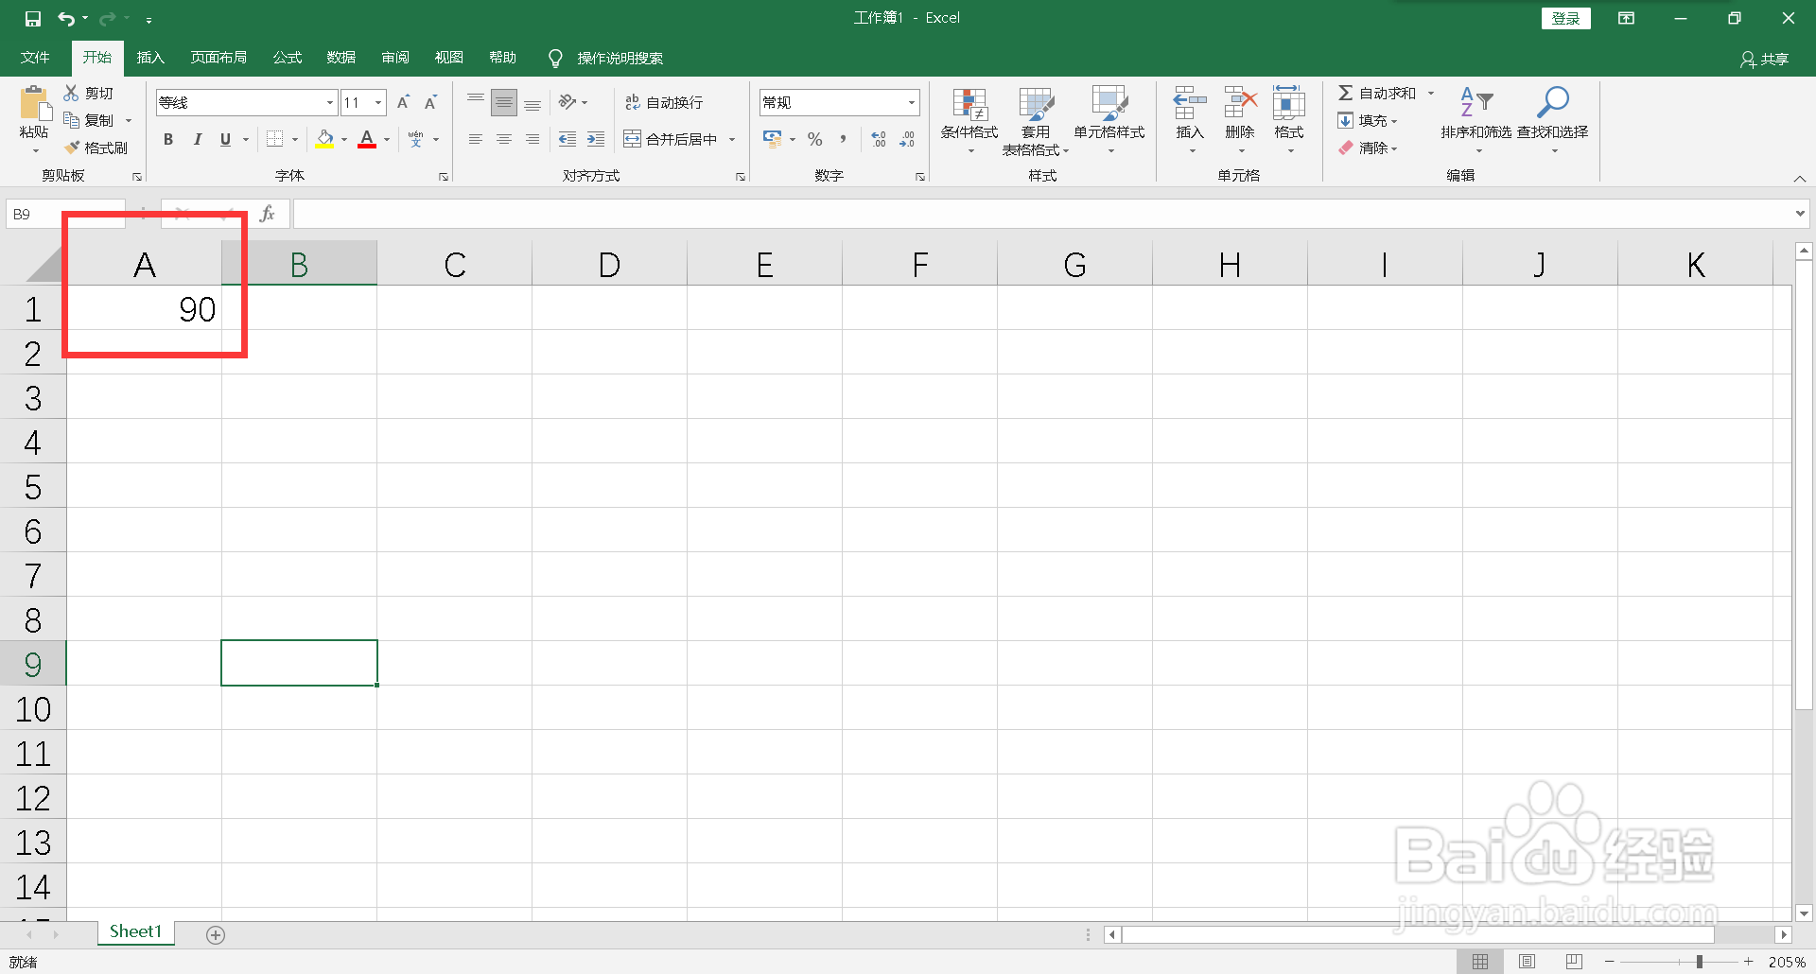This screenshot has height=974, width=1816.
Task: Click the increase indent icon
Action: pyautogui.click(x=596, y=139)
